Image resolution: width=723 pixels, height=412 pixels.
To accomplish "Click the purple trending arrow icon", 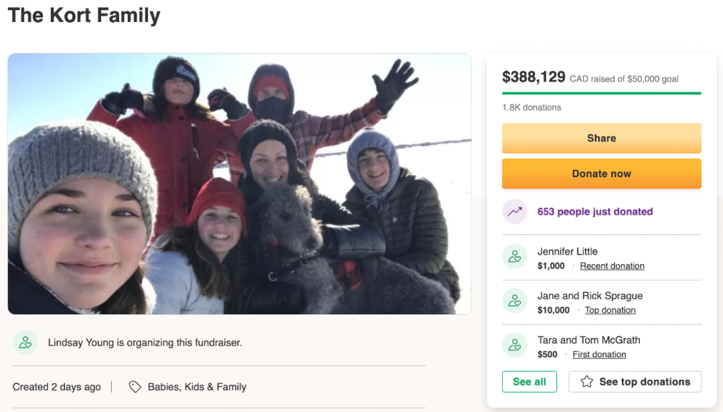I will coord(515,212).
